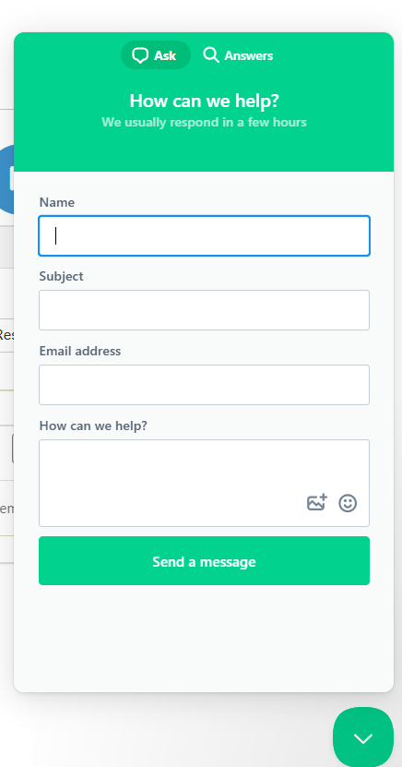402x767 pixels.
Task: Select the Ask tab
Action: pos(155,55)
